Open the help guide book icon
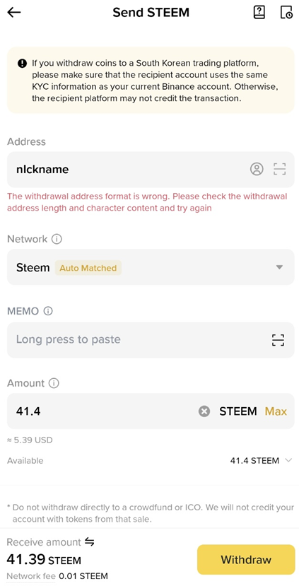This screenshot has height=586, width=299. (259, 12)
